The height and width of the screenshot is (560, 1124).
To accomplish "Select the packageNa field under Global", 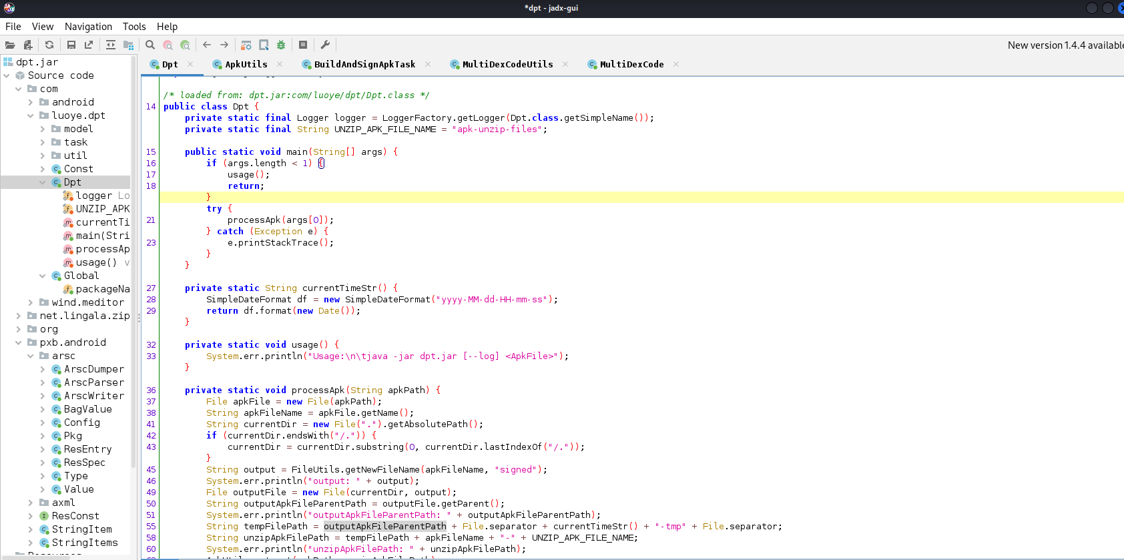I will 102,289.
